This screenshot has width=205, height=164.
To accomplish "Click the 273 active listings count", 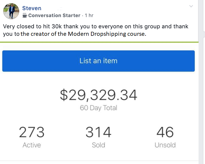I will coord(32,132).
